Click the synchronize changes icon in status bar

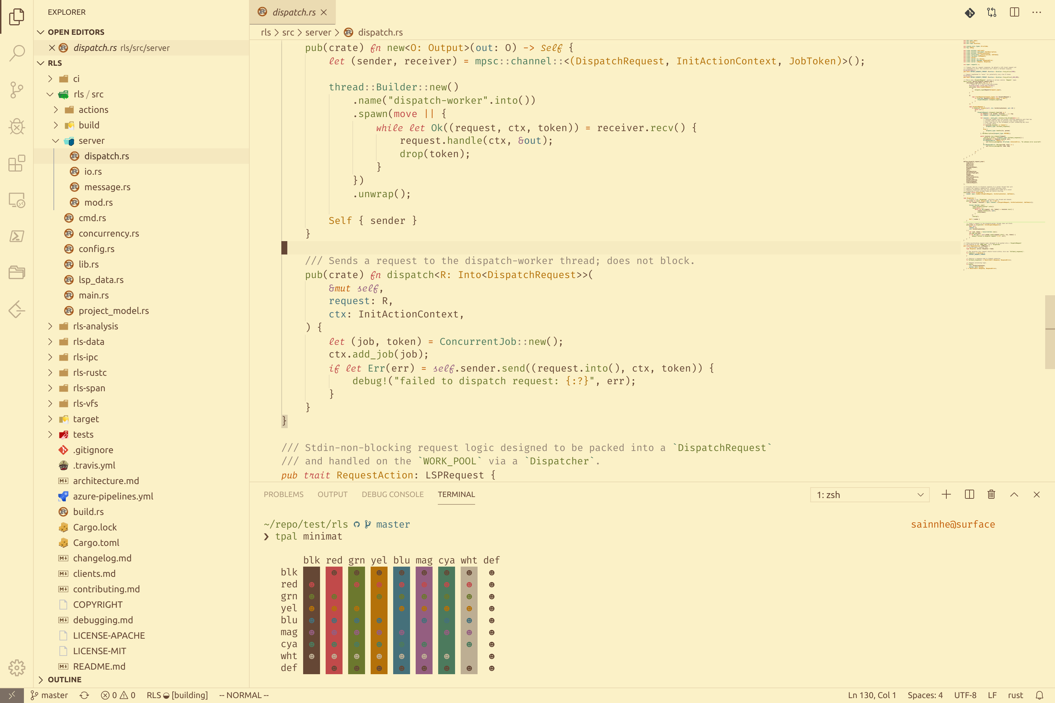tap(84, 695)
